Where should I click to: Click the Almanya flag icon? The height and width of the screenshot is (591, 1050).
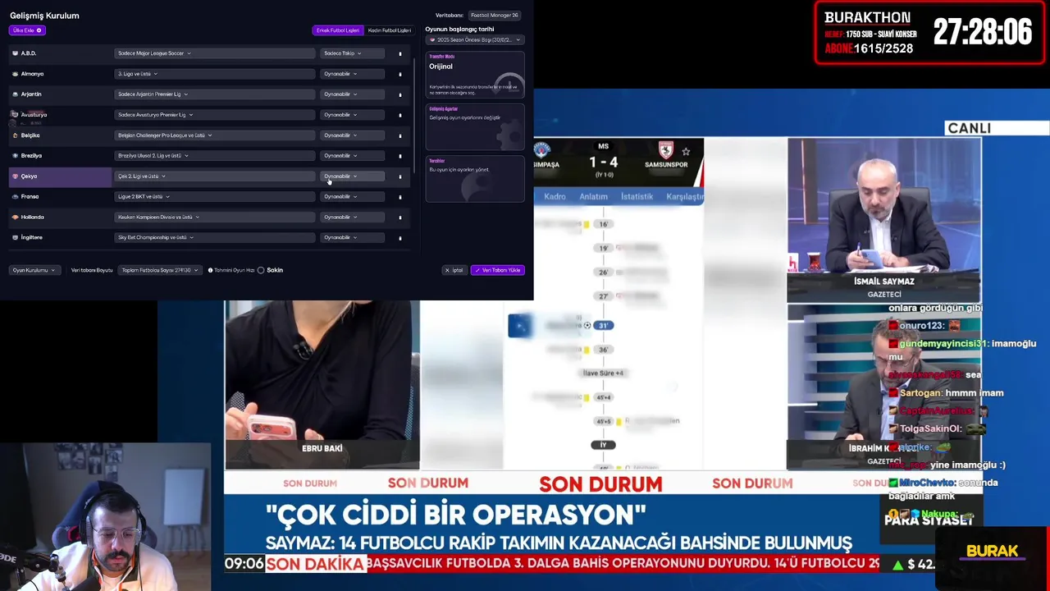[x=15, y=74]
